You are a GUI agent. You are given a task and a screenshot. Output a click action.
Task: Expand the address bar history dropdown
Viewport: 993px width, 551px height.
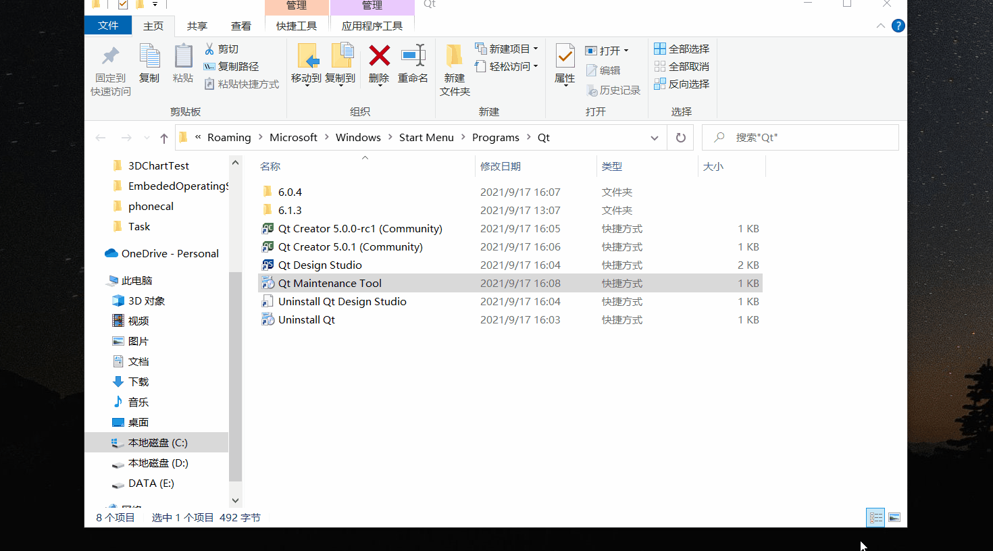(654, 138)
